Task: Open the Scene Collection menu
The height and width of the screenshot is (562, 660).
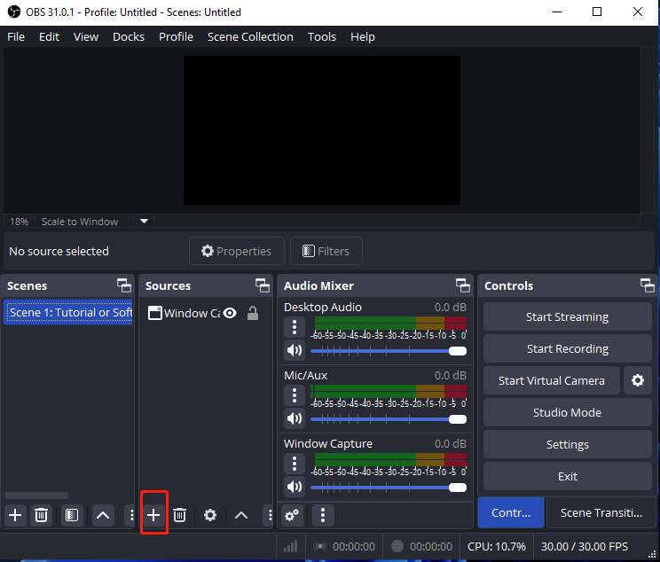Action: (x=250, y=37)
